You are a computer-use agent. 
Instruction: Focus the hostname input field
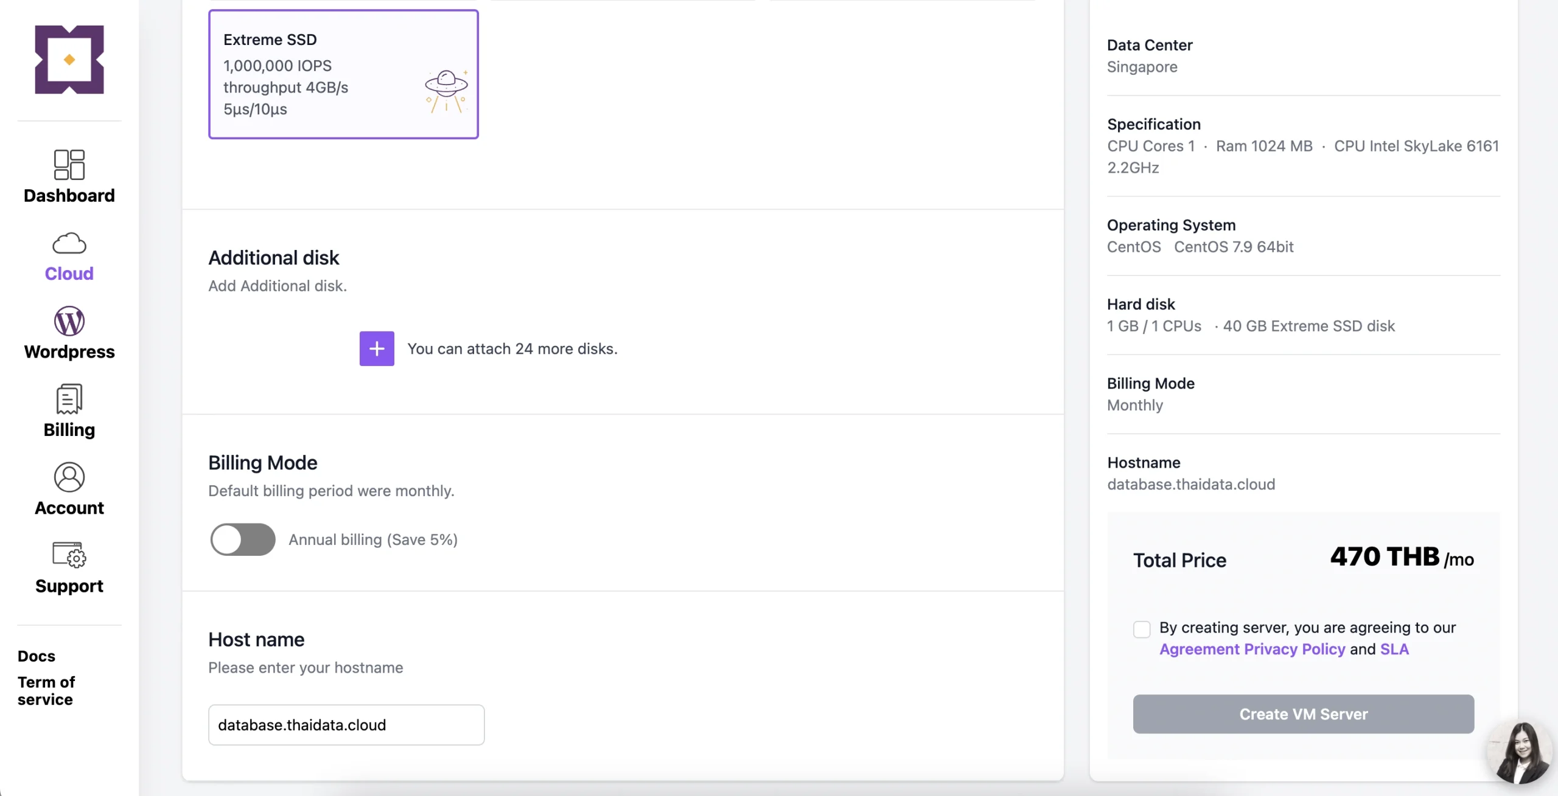[346, 725]
